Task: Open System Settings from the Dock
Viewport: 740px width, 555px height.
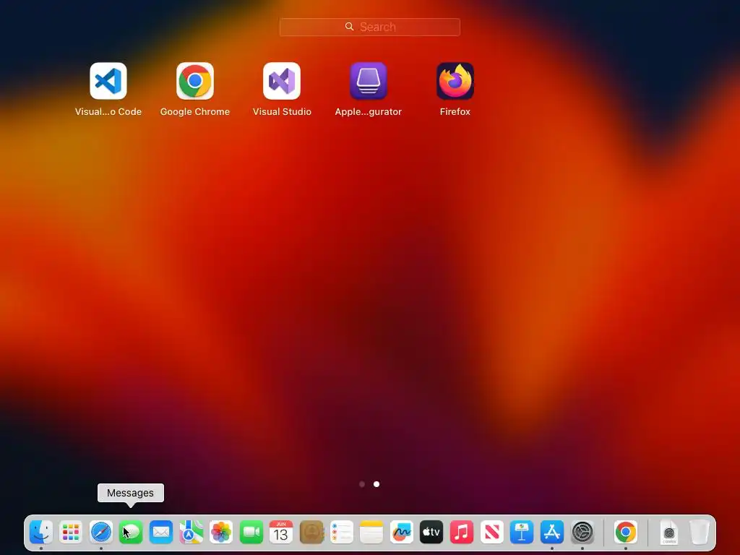Action: tap(582, 533)
